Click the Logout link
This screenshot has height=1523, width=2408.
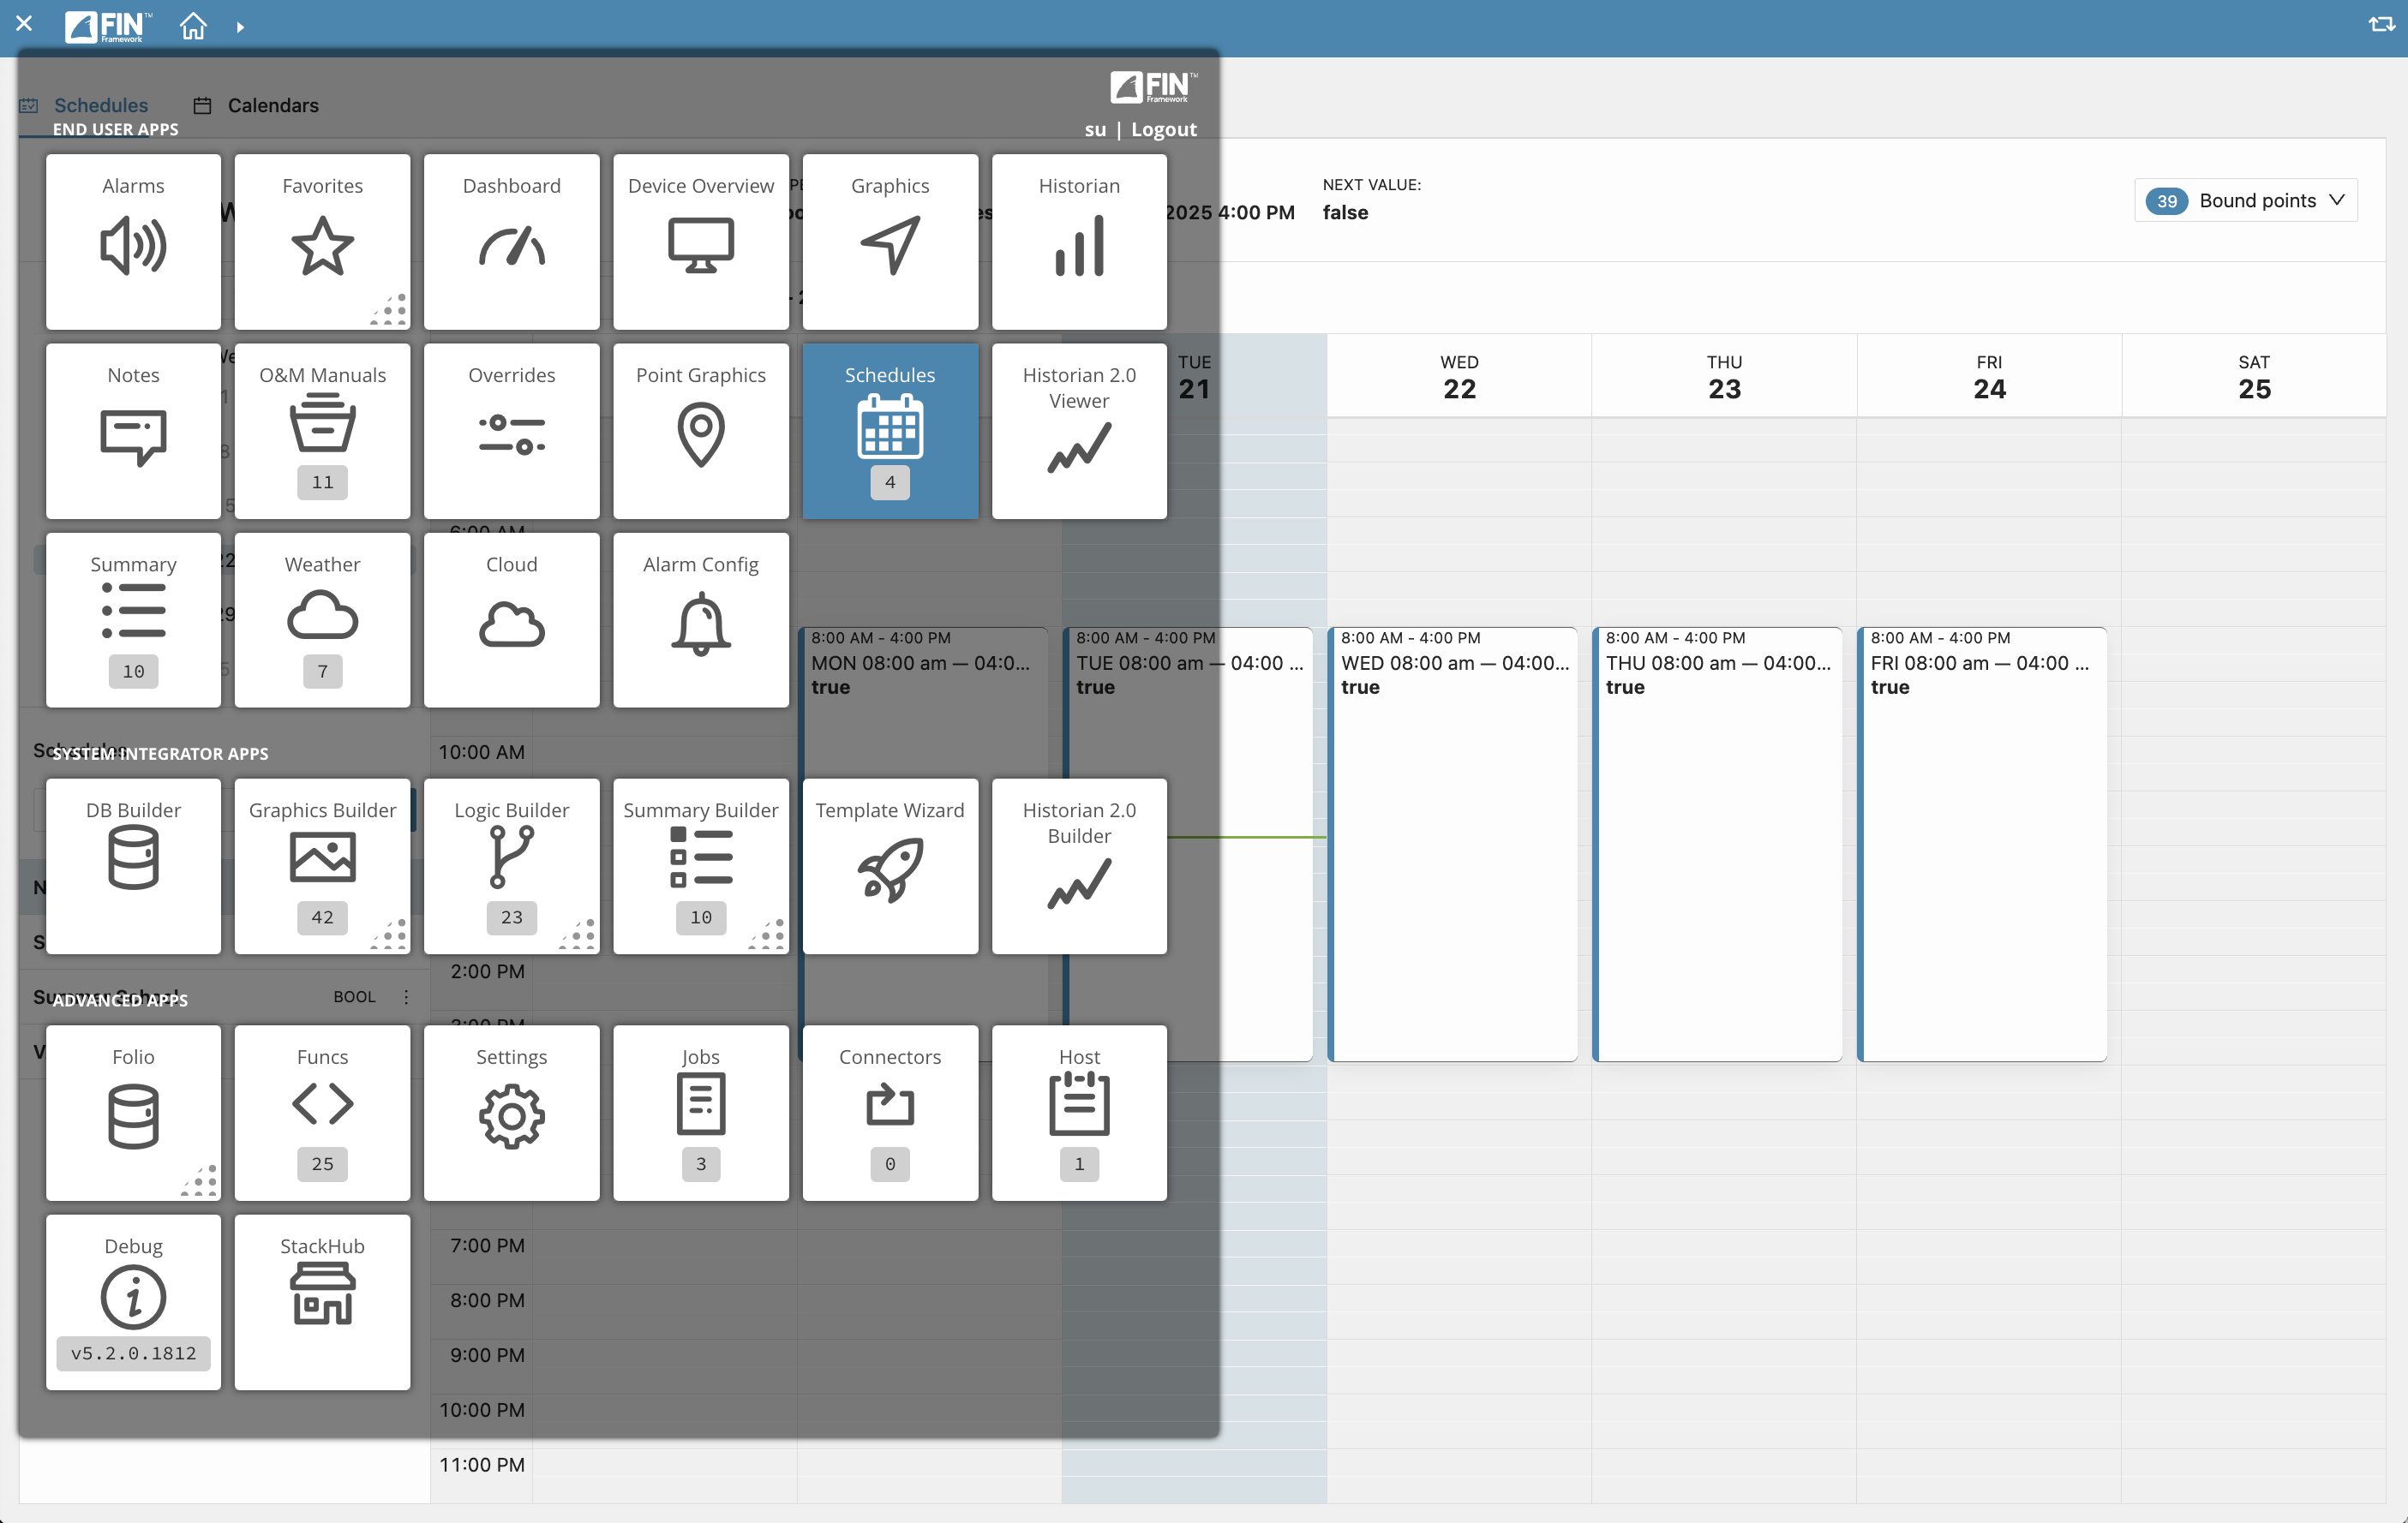point(1163,128)
